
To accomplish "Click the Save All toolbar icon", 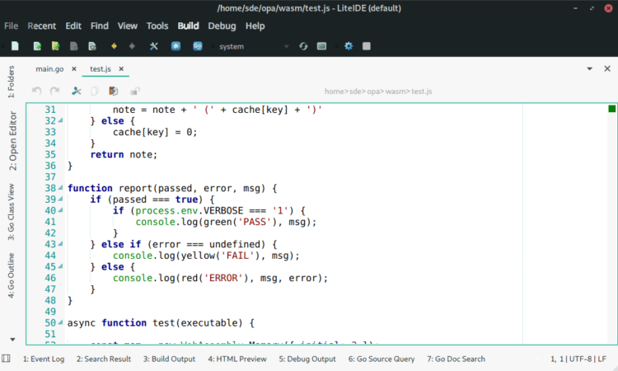I will pyautogui.click(x=92, y=46).
